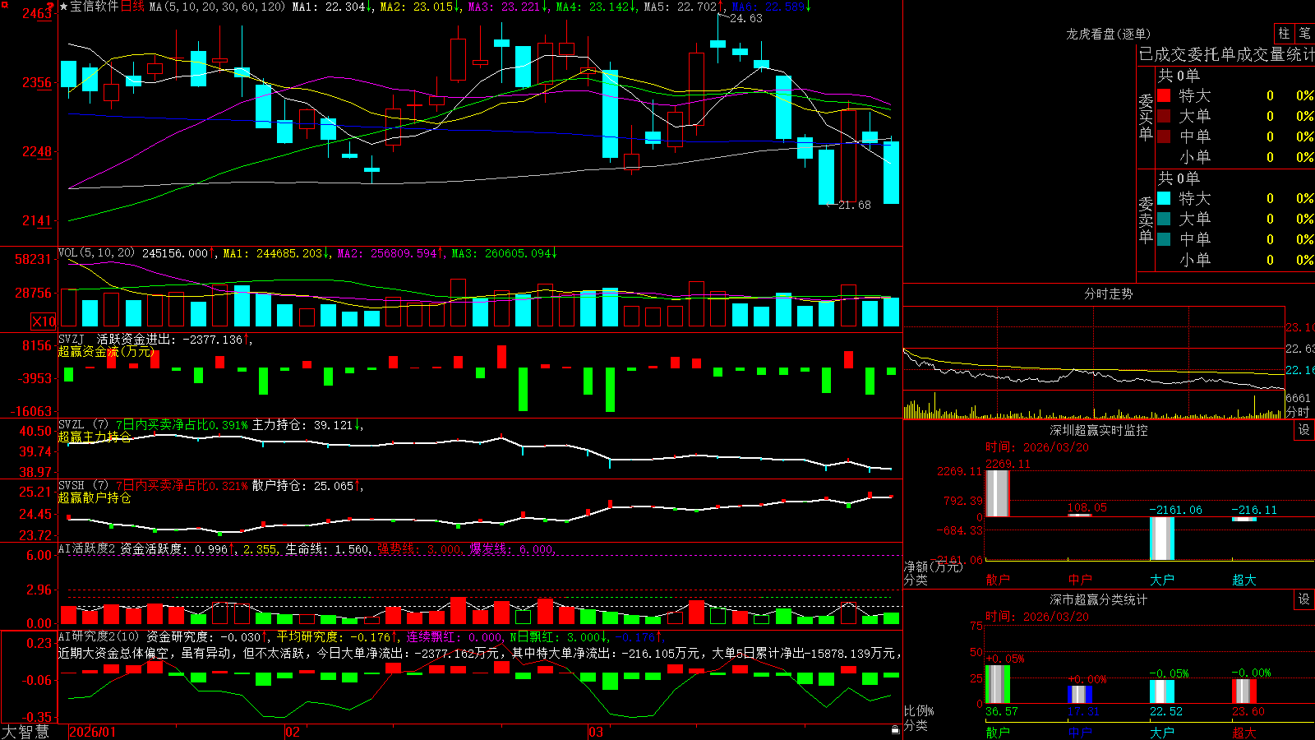Screen dimensions: 1315x740
Task: Click the 龙虎看盘(逐单) panel title
Action: coord(1109,34)
